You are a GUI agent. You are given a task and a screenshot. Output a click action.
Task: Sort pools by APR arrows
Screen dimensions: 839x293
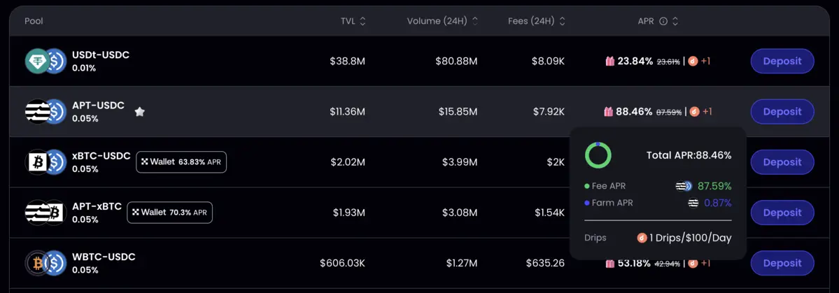[x=675, y=21]
